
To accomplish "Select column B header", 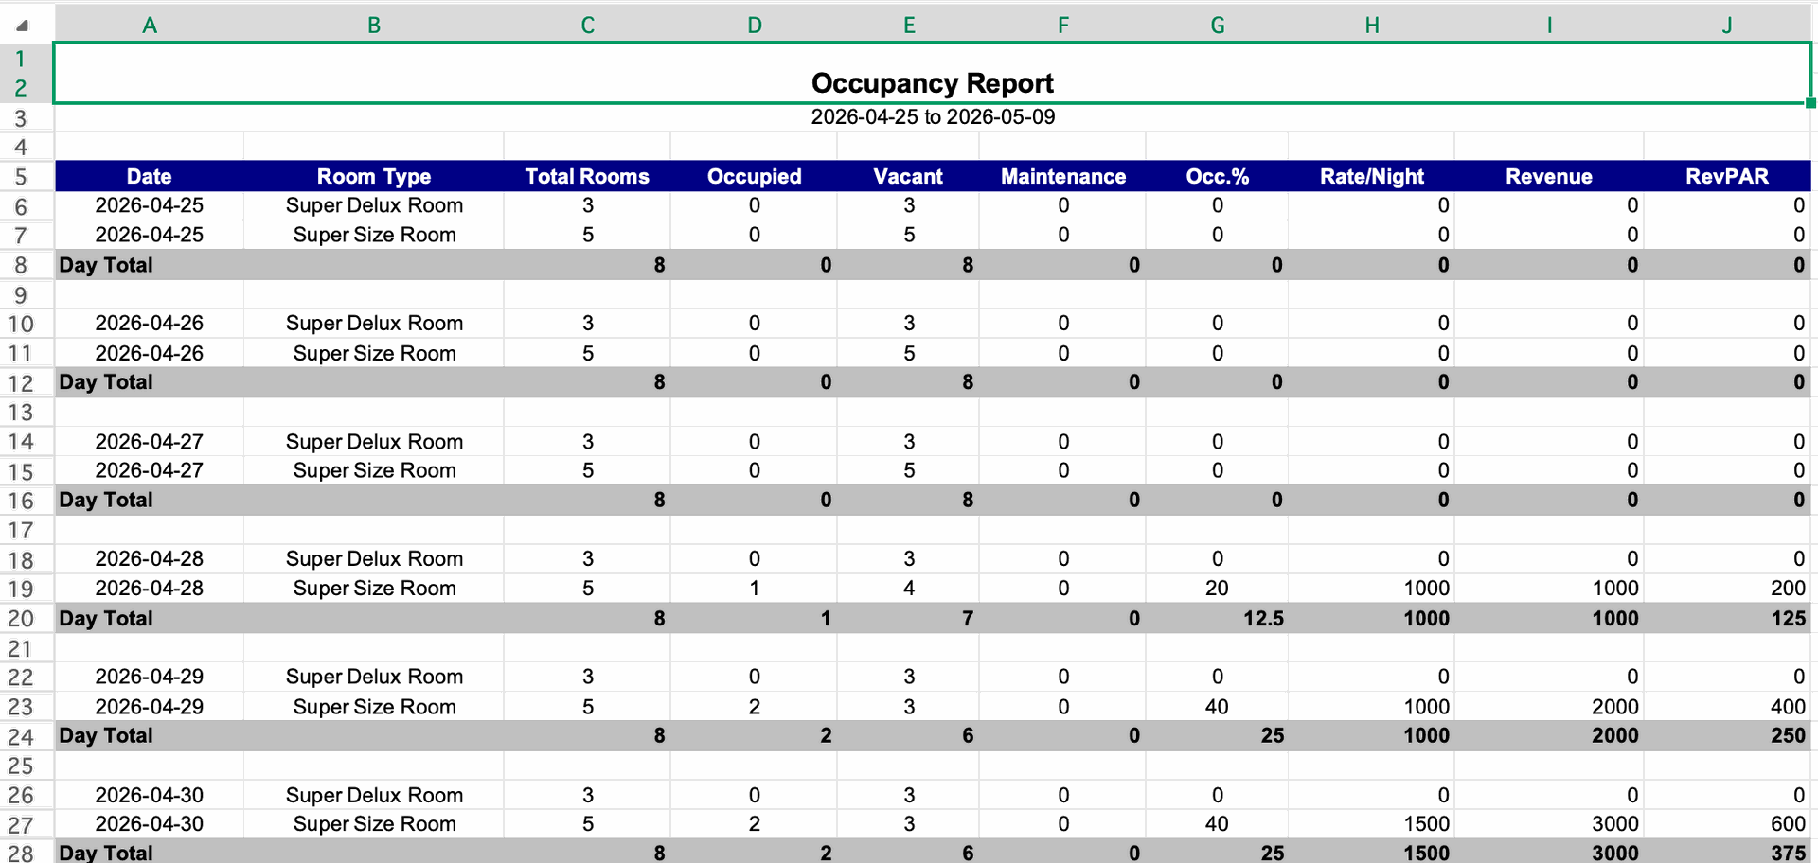I will 374,26.
